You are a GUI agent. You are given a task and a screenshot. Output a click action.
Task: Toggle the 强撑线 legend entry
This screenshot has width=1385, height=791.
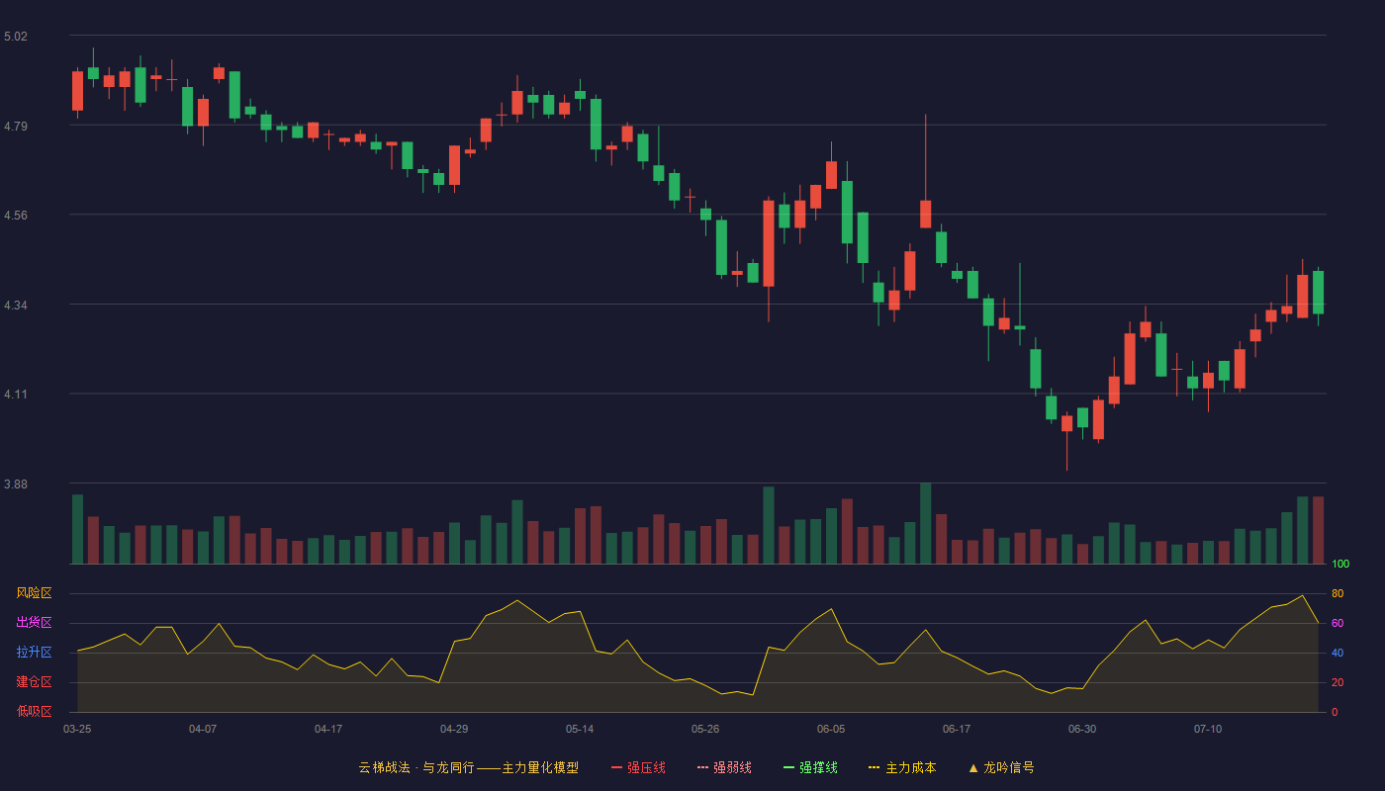(x=810, y=767)
